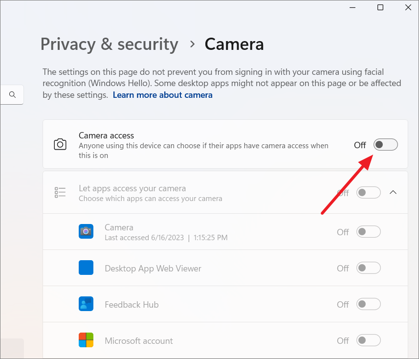Toggle camera access for the Camera app

tap(368, 231)
